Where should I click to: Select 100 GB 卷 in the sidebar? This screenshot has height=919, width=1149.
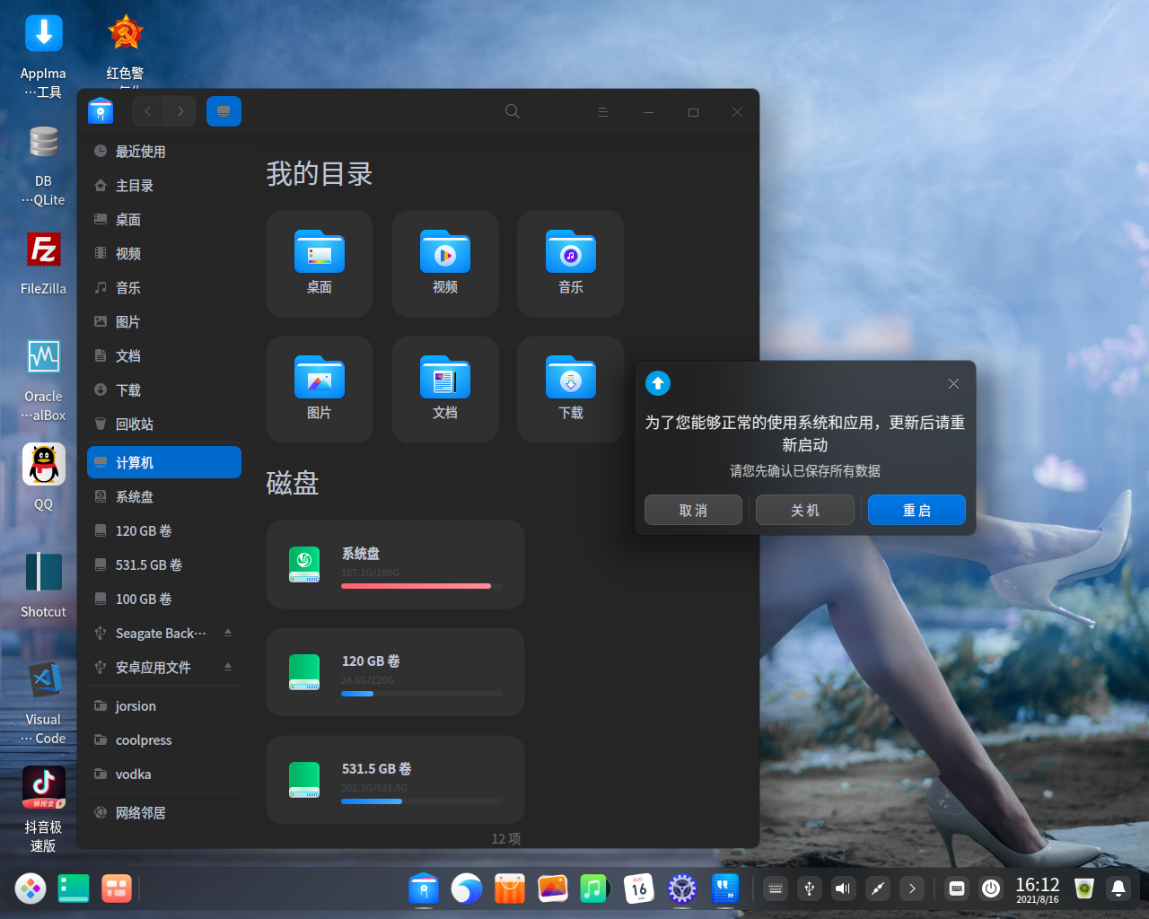164,600
